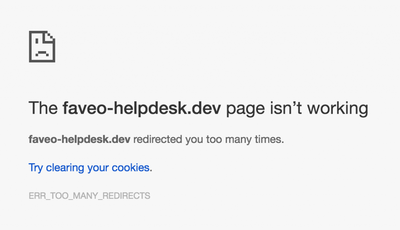
Task: Click the word 'clearing' in the blue link
Action: (x=65, y=168)
